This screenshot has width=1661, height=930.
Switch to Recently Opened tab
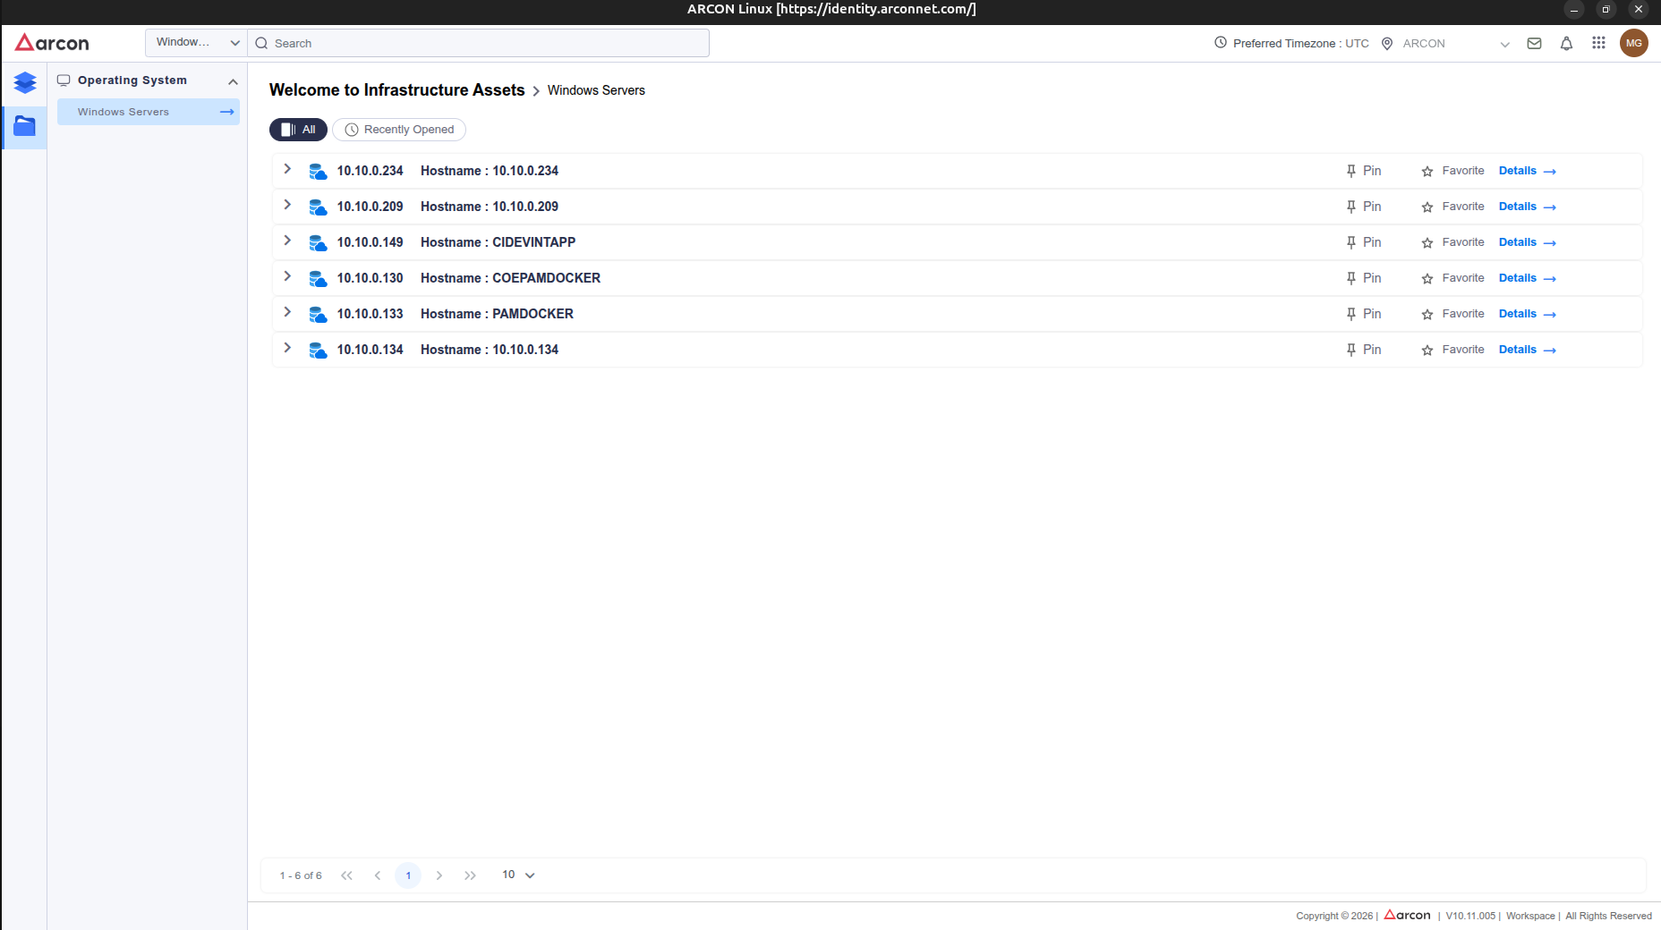tap(399, 130)
